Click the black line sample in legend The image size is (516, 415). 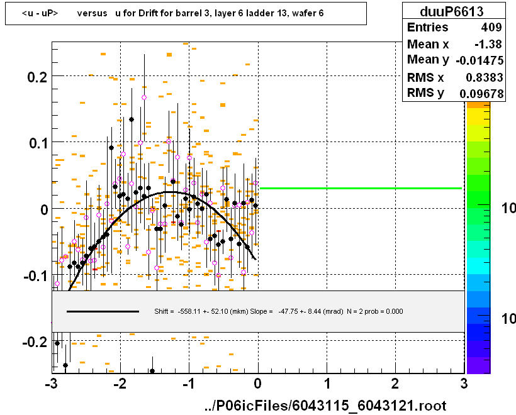[103, 311]
